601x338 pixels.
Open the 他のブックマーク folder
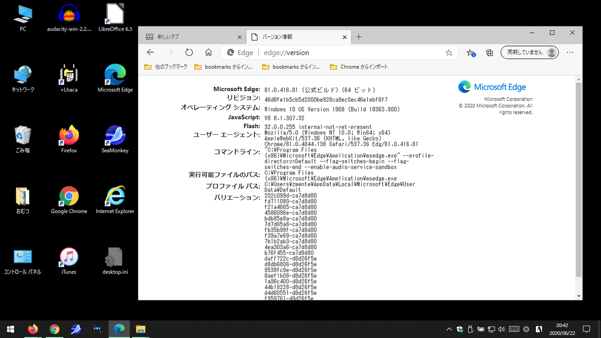click(x=166, y=67)
